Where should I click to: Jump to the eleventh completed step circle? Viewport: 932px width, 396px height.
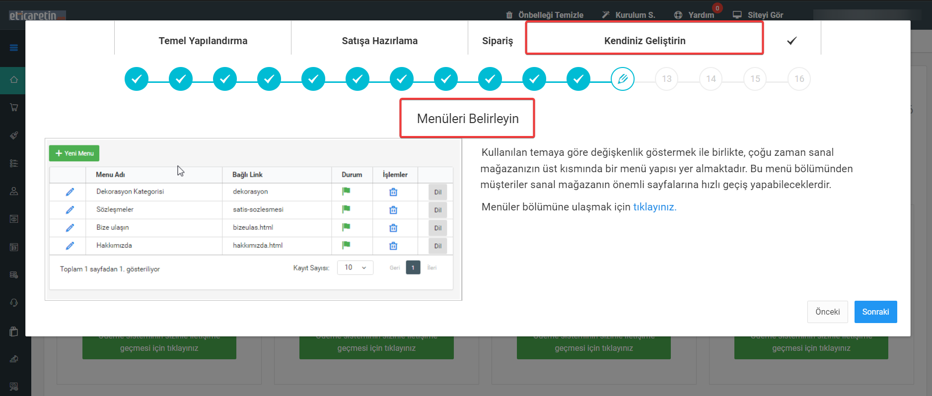tap(578, 79)
